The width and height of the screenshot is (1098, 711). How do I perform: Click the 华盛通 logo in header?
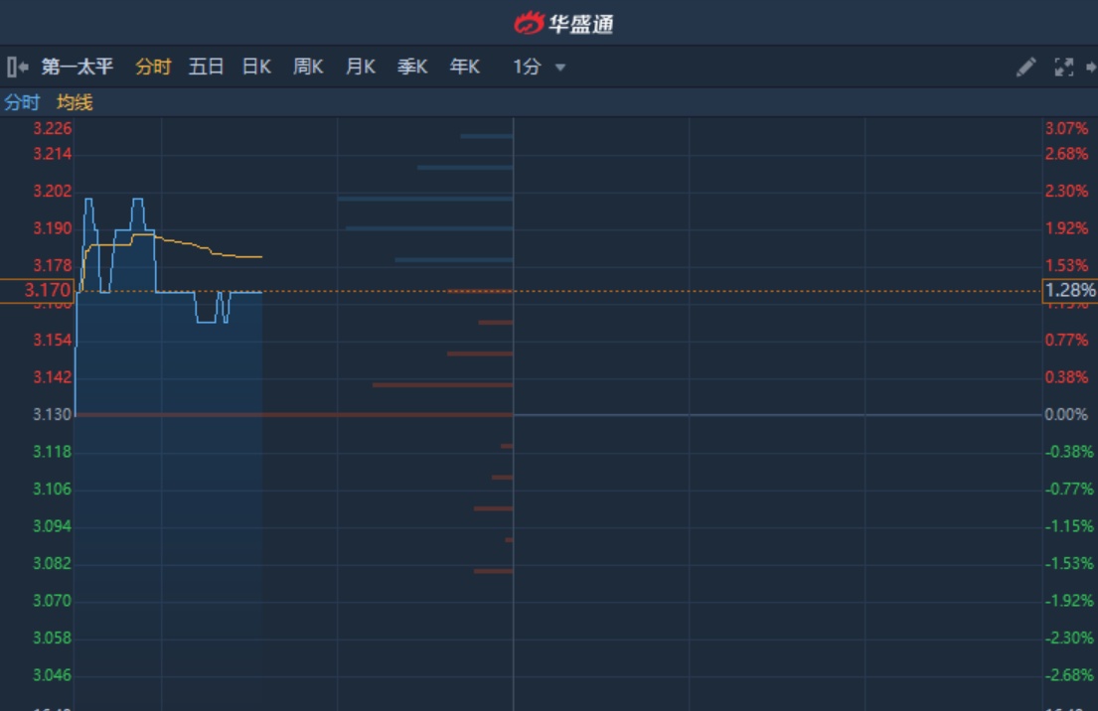(563, 23)
